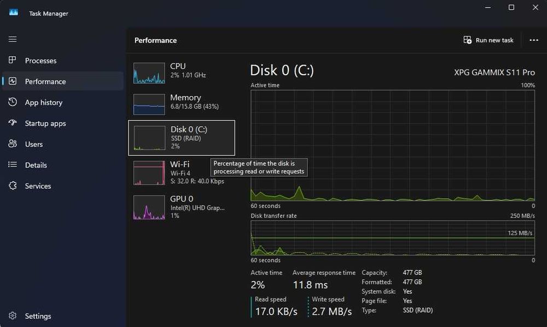Click the Details list icon

[13, 165]
